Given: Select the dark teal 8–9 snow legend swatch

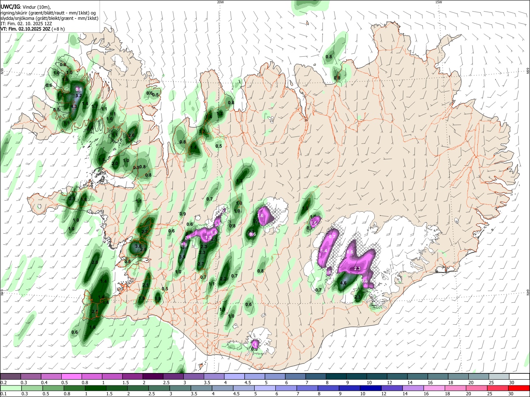Looking at the screenshot, I should pos(336,376).
